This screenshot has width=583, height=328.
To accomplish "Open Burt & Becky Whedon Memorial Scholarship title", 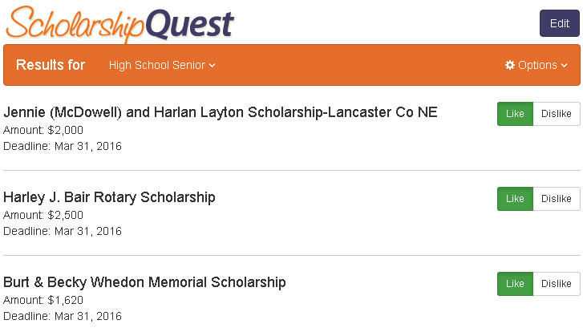I will point(144,282).
